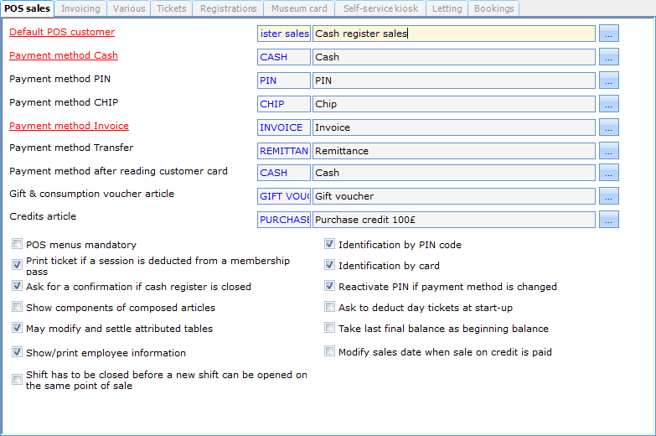
Task: Go to Self-service kiosk tab
Action: coord(380,8)
